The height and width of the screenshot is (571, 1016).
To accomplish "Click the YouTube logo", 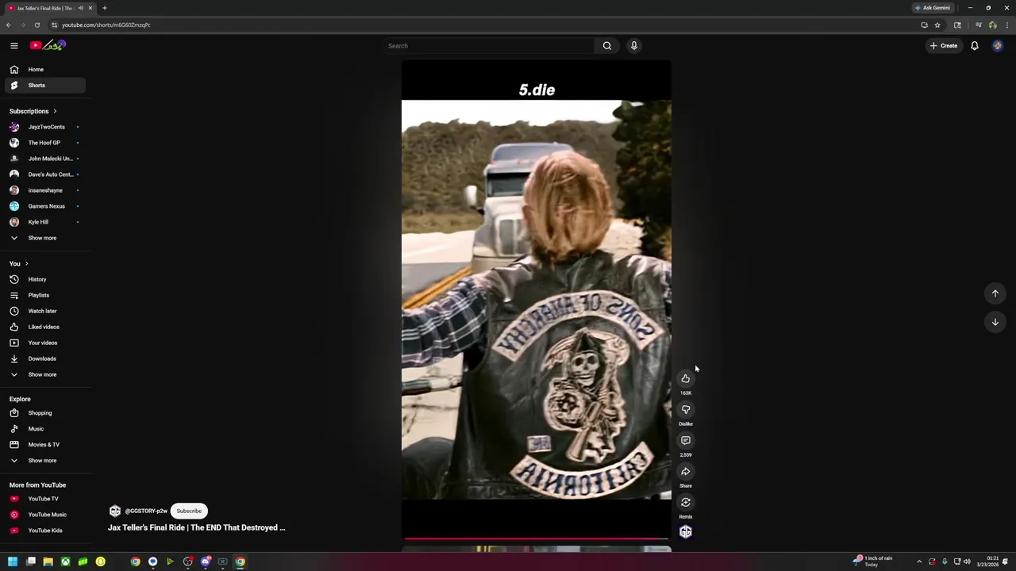I will 48,45.
